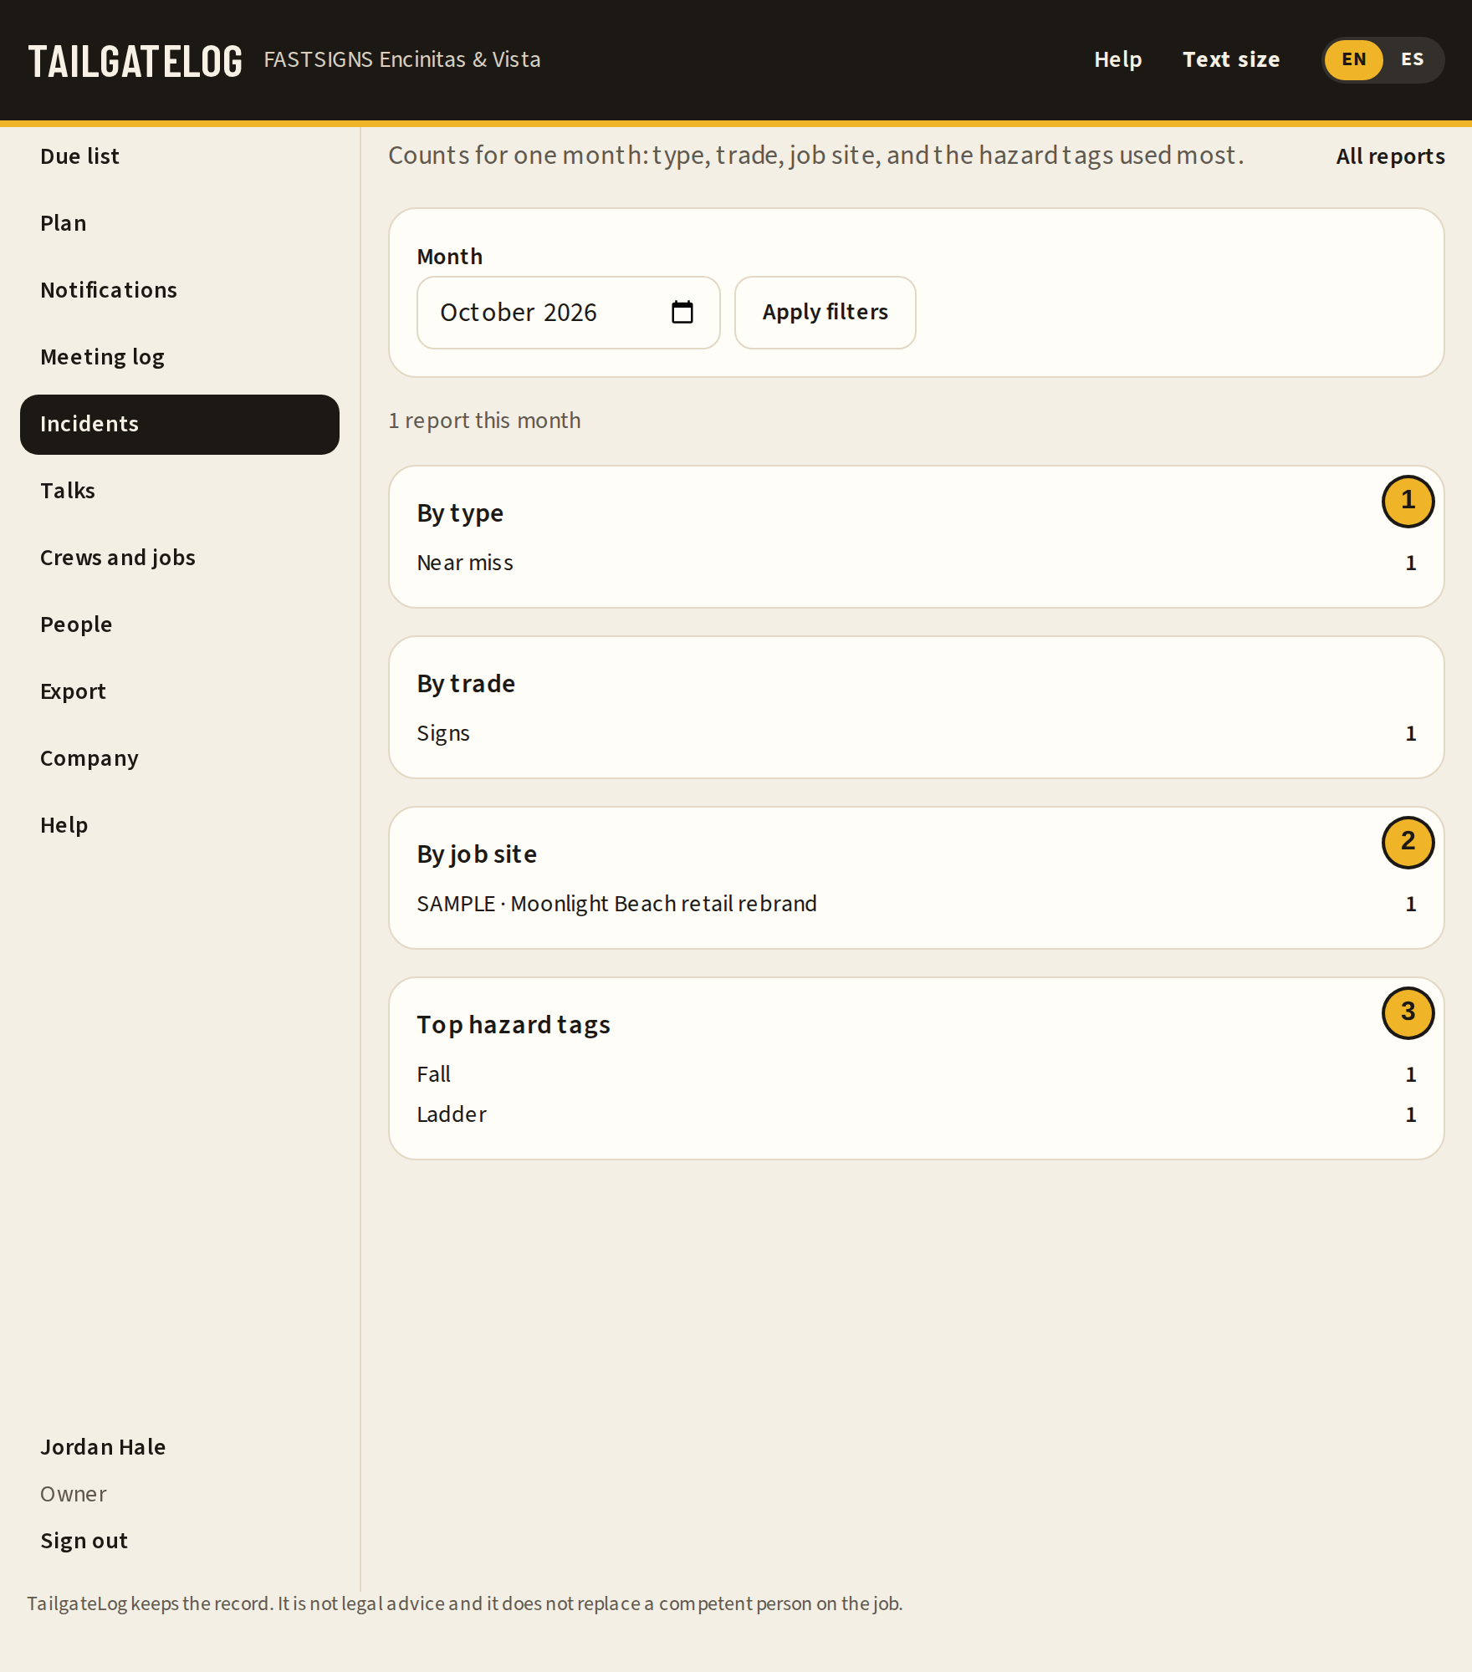Click the Signs trade row
1472x1672 pixels.
[917, 733]
